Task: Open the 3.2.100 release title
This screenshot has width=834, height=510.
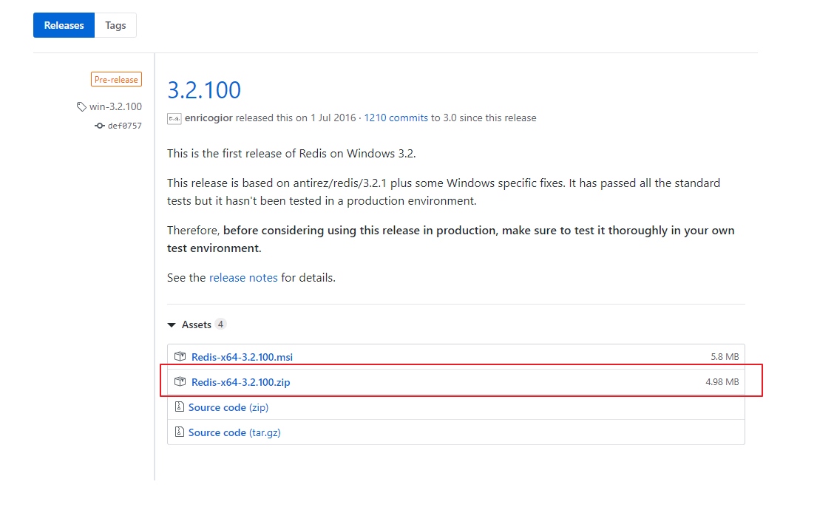Action: pos(204,90)
